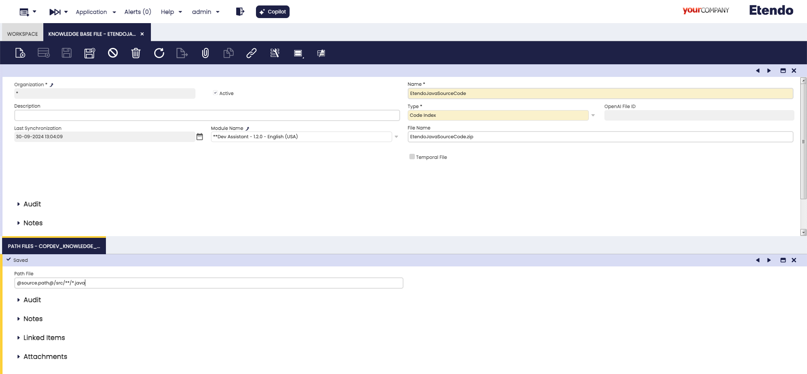Go to next record in Path Files
This screenshot has height=374, width=807.
[769, 260]
